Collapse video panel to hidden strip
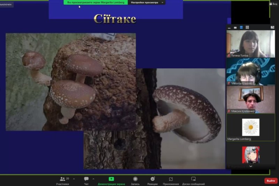 tap(229, 27)
